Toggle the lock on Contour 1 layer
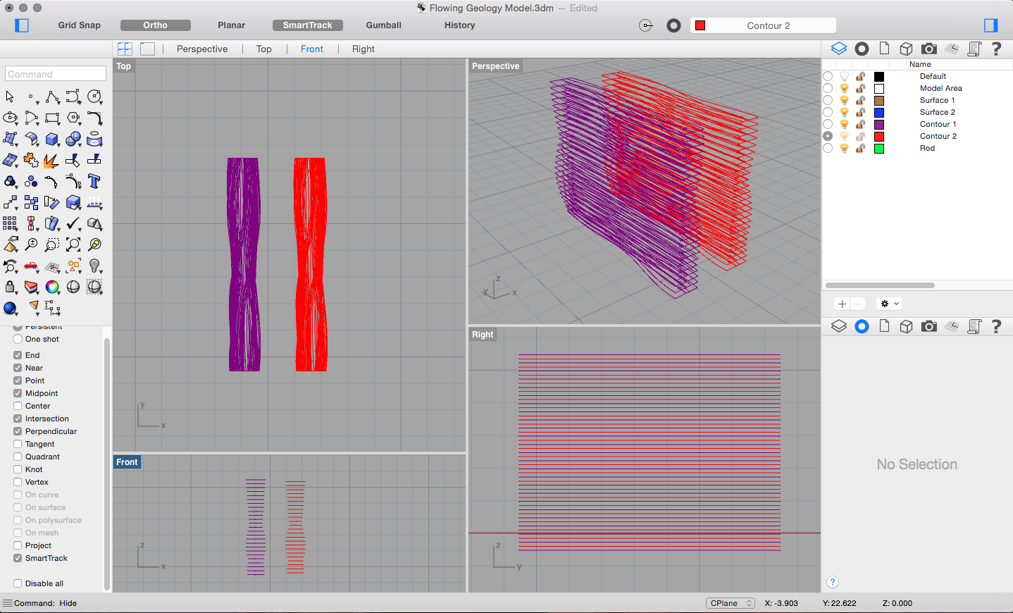Viewport: 1013px width, 613px height. pyautogui.click(x=860, y=124)
